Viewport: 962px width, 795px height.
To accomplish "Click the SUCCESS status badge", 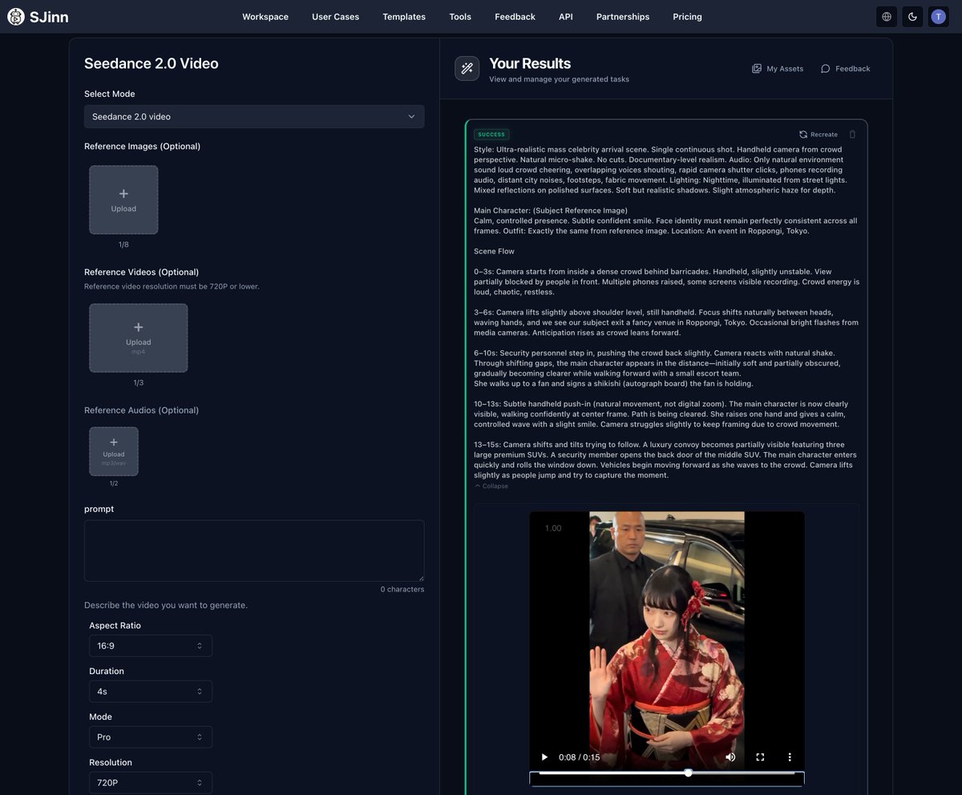I will [491, 135].
